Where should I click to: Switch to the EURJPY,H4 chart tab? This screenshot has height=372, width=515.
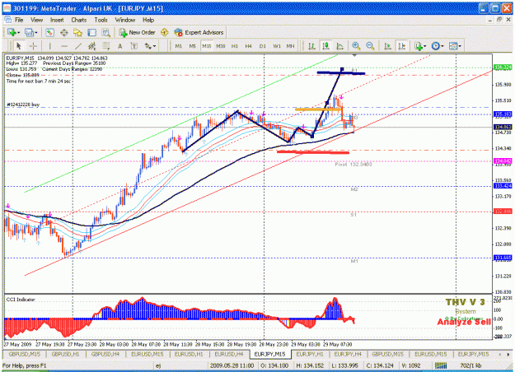348,354
